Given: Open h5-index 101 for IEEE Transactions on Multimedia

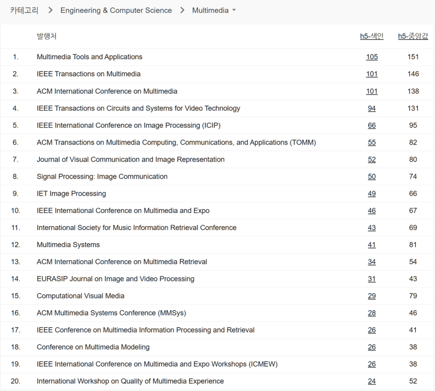Looking at the screenshot, I should (x=372, y=74).
